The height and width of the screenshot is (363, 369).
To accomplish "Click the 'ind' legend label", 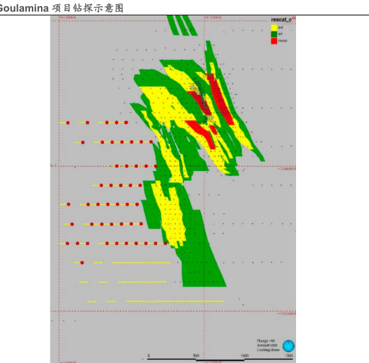I will point(281,28).
